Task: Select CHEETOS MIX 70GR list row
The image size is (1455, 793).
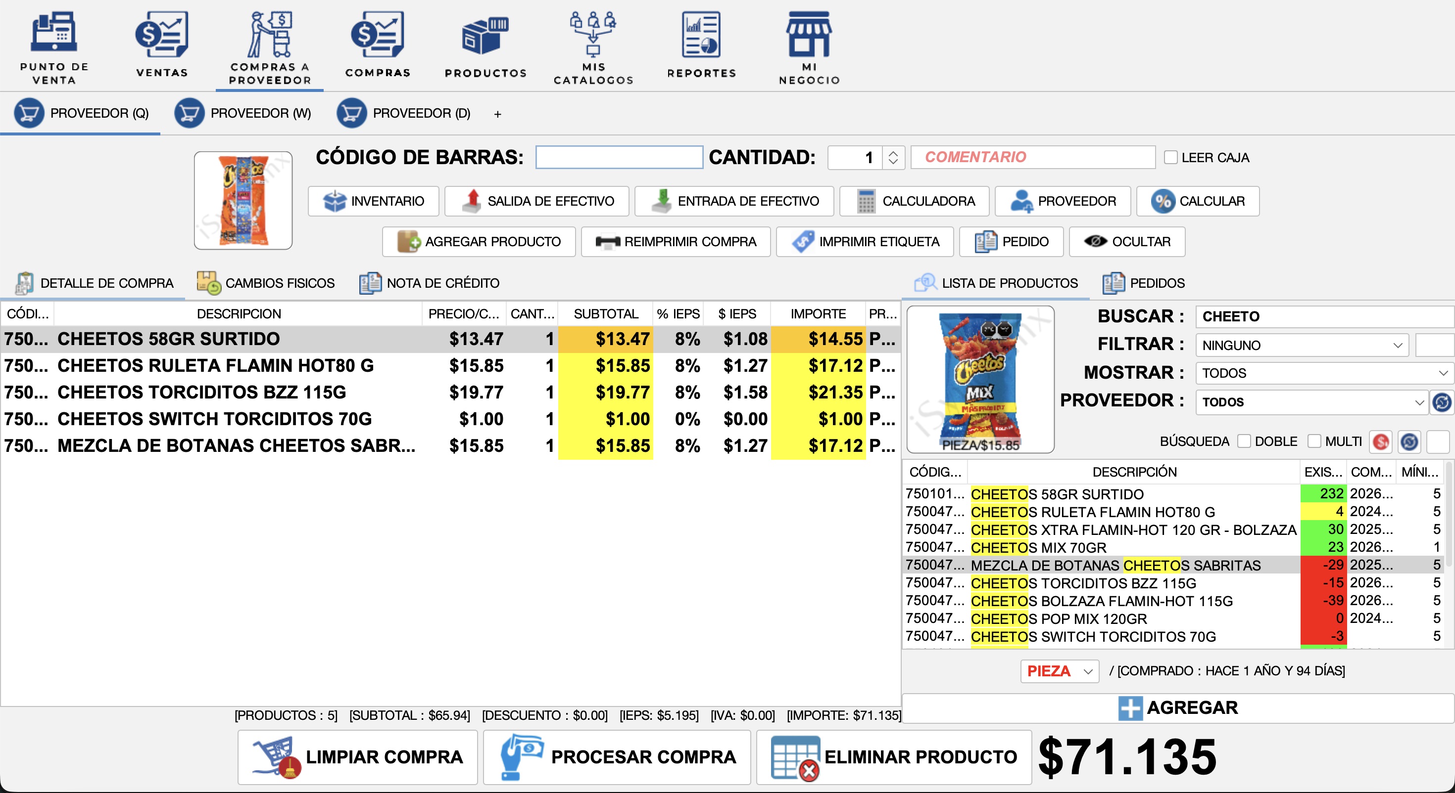Action: 1174,547
